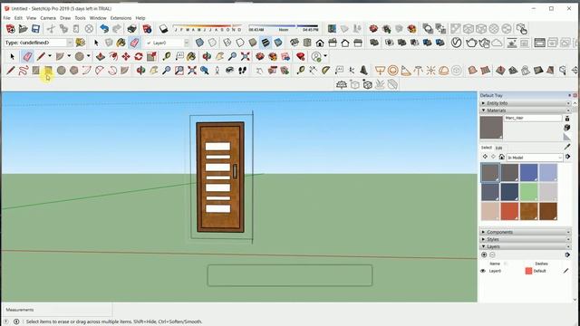580x326 pixels.
Task: Select the eyedropper sample paint tool
Action: pos(567,147)
